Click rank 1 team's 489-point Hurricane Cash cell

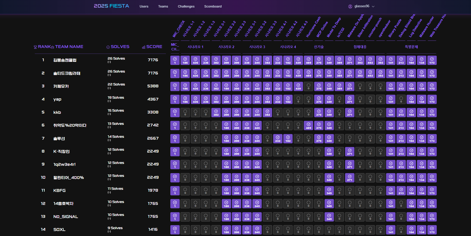(x=308, y=60)
